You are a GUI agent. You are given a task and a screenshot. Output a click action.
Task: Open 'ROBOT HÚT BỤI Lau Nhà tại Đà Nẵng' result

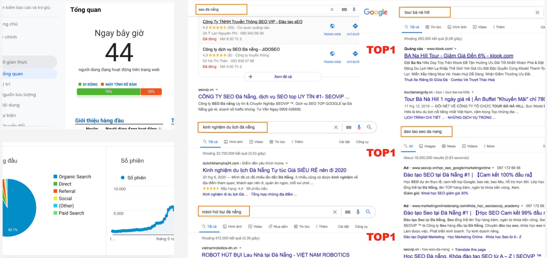[x=276, y=255]
